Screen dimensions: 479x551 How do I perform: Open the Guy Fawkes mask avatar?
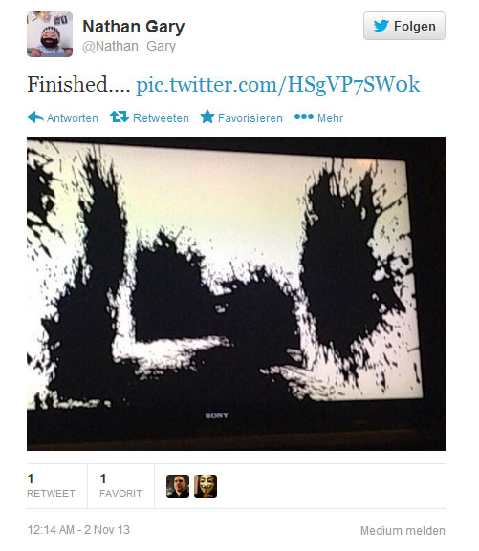pos(206,486)
